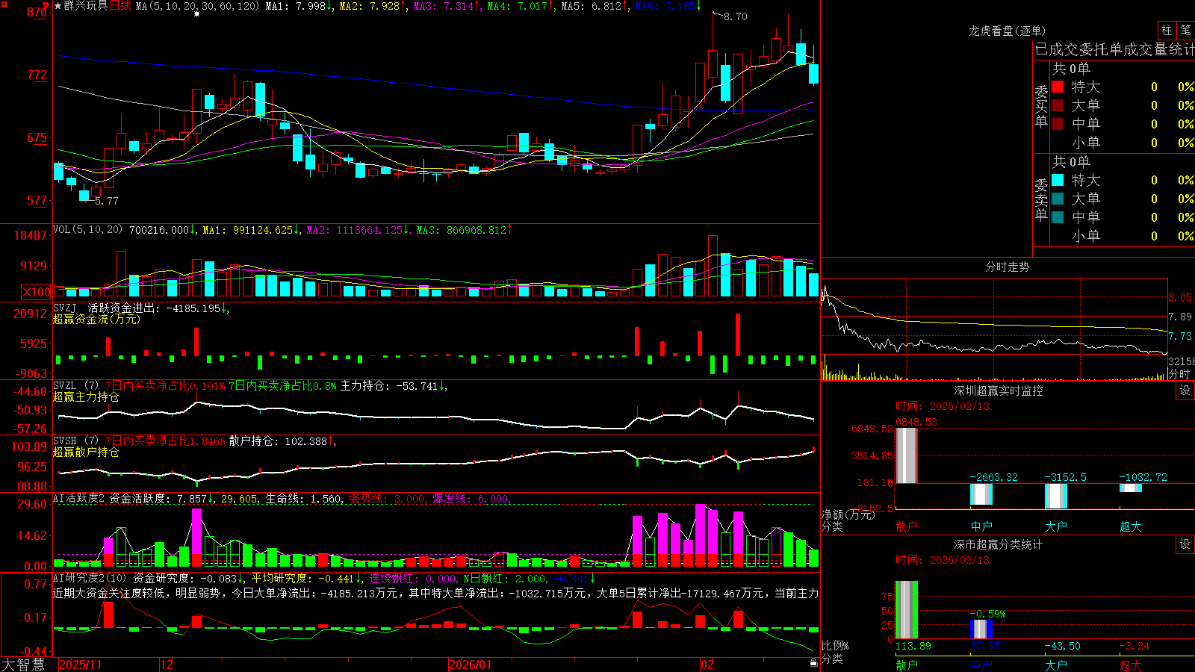Click the red 特大 buy-order color swatch
1195x672 pixels.
pos(1058,87)
